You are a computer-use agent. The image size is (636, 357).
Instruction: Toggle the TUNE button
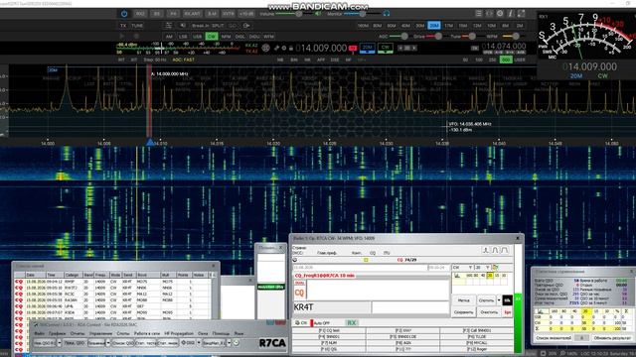pos(137,26)
